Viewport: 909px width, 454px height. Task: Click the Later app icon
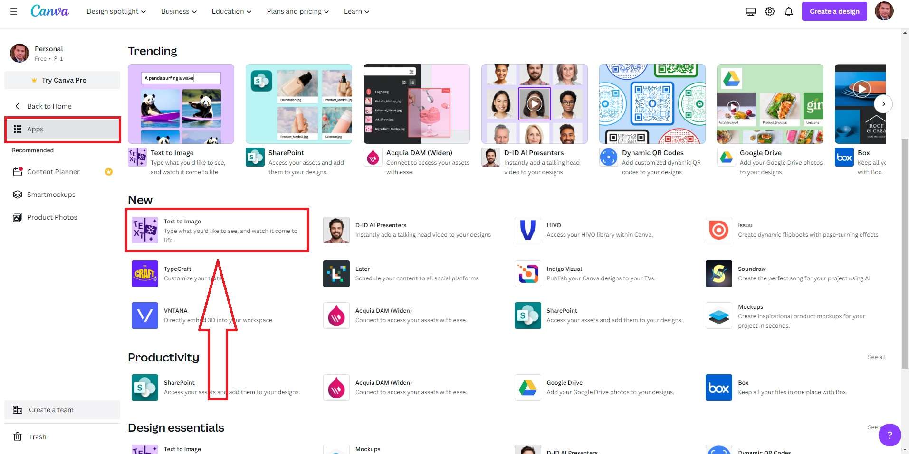tap(336, 274)
